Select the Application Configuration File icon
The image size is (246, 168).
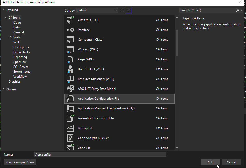[x=70, y=99]
